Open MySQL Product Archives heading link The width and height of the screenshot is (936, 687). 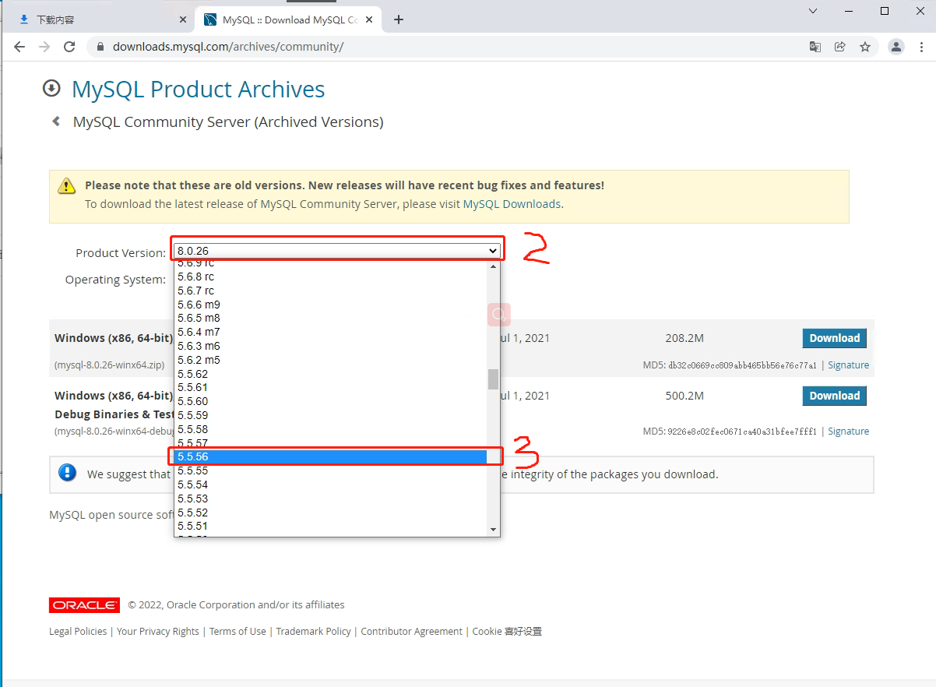click(x=199, y=90)
